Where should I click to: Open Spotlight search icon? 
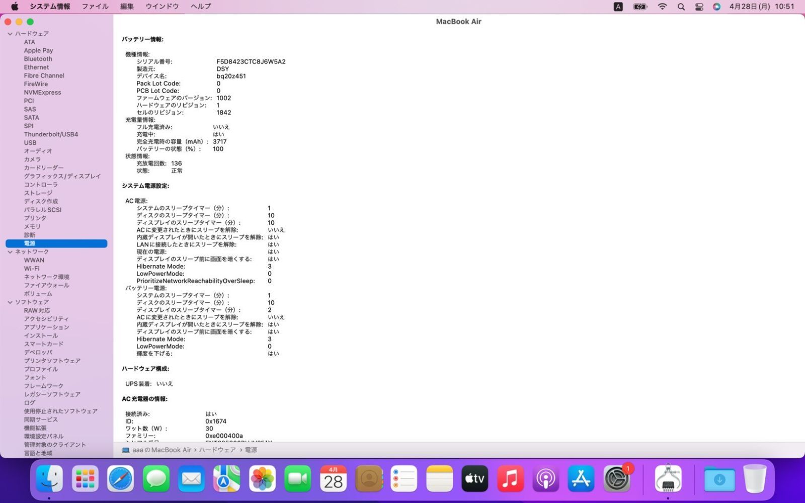681,7
